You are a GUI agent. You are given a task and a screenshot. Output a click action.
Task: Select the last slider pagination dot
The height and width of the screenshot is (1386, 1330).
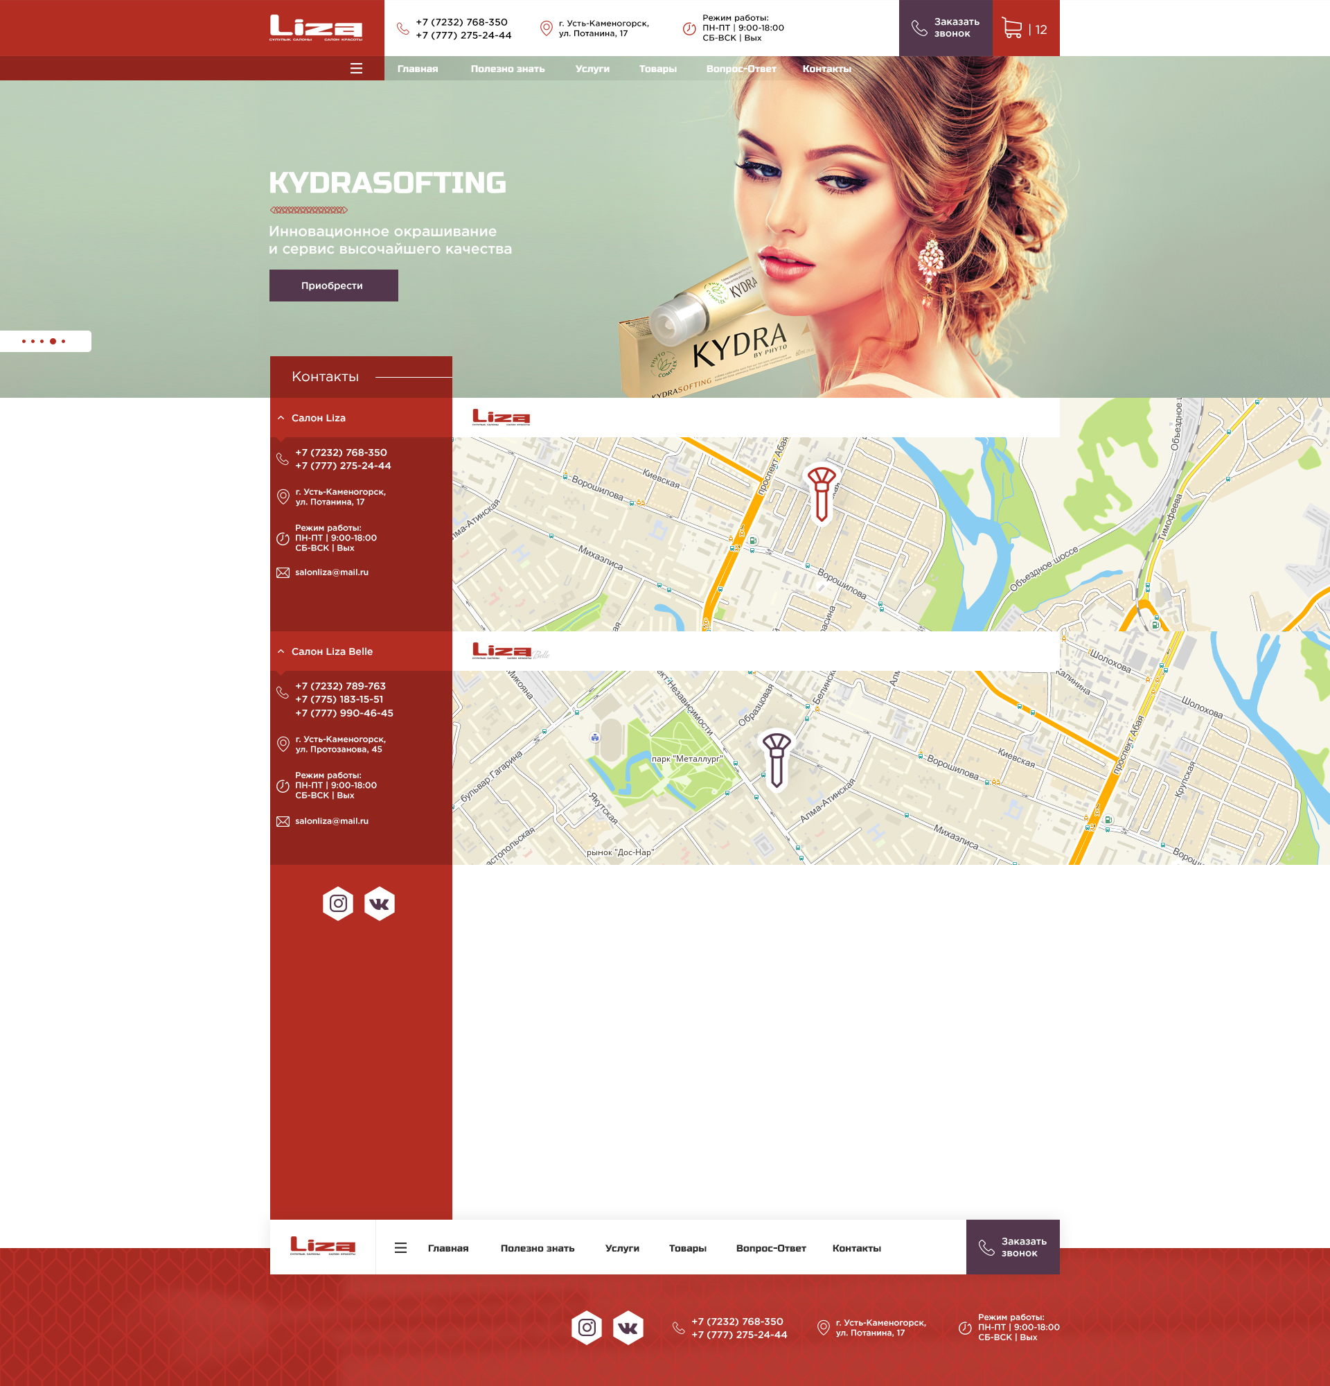pyautogui.click(x=64, y=342)
